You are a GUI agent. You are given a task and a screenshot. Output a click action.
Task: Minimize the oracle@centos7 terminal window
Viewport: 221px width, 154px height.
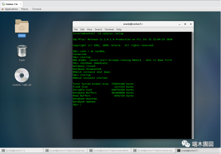[179, 24]
